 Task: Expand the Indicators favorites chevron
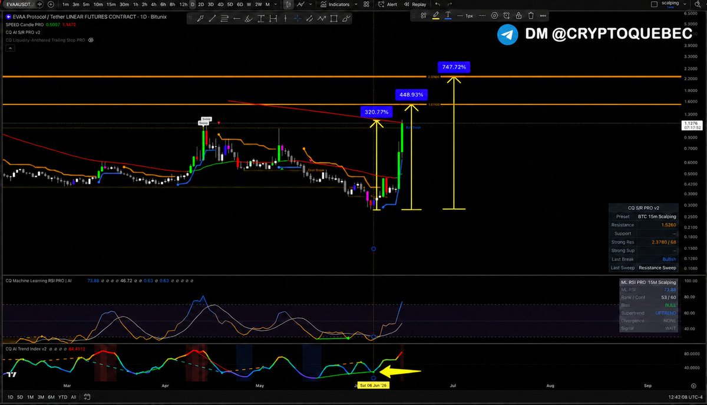click(355, 5)
